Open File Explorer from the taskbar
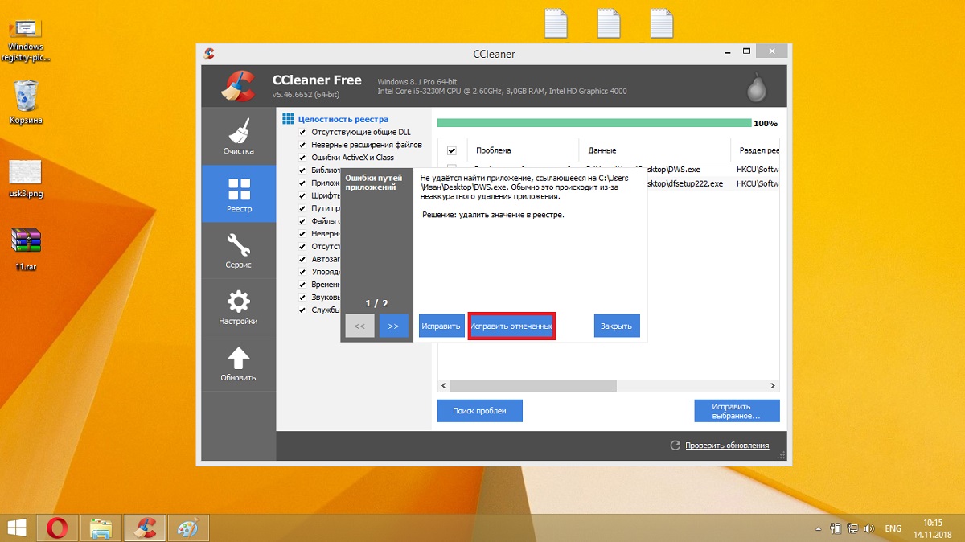 [101, 528]
